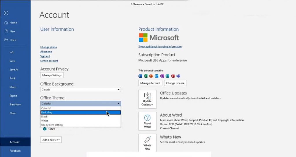The image size is (296, 157).
Task: Click the OneNote app icon
Action: 162,76
